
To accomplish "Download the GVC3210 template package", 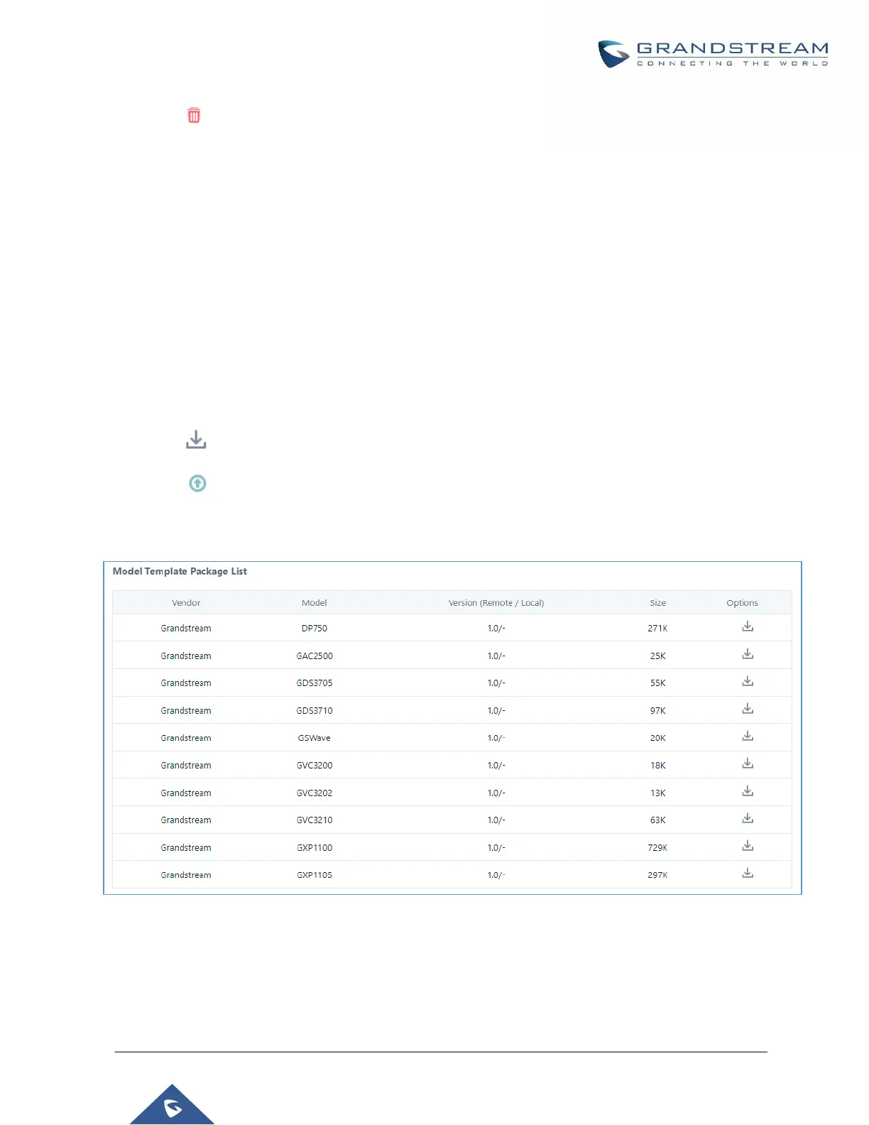I will 748,818.
